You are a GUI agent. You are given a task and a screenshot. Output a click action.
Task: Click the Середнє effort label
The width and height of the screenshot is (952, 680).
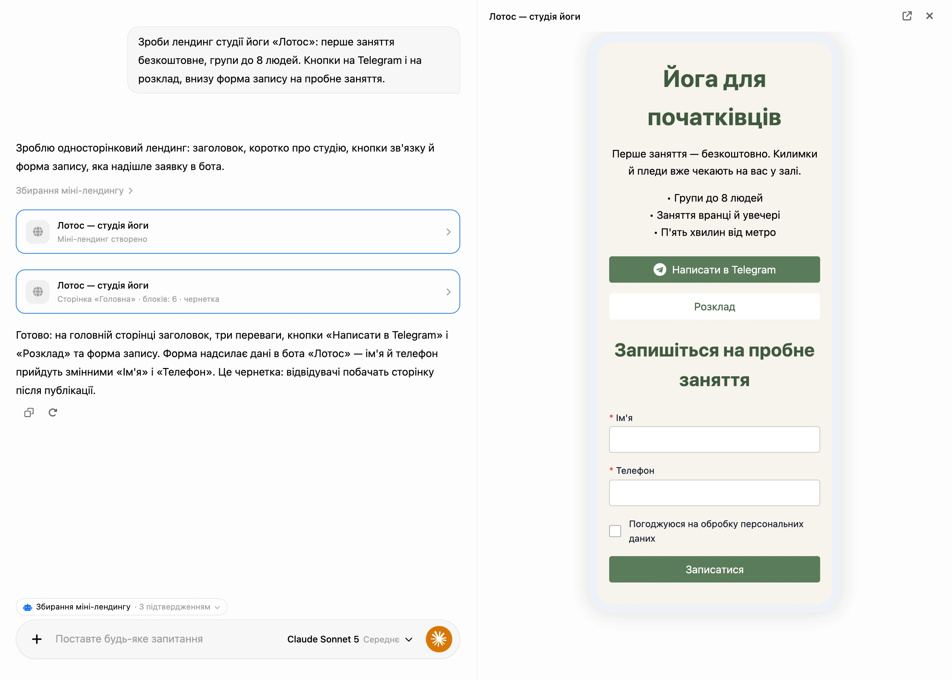pos(381,639)
